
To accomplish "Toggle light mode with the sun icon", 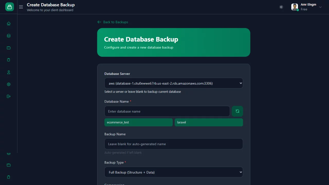I will [x=281, y=7].
